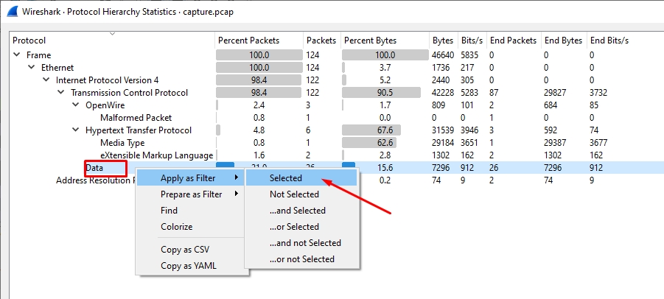Collapse Internet Protocol Version 4 node

(x=46, y=80)
